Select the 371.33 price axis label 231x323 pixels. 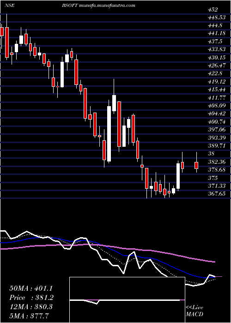216,185
